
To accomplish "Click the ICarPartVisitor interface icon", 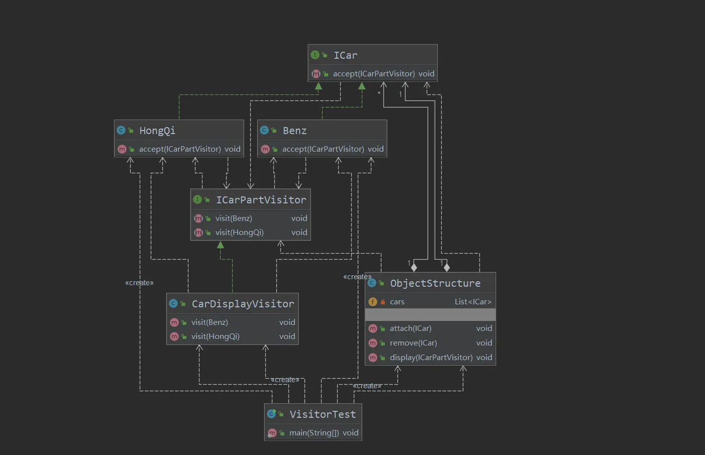I will (197, 200).
